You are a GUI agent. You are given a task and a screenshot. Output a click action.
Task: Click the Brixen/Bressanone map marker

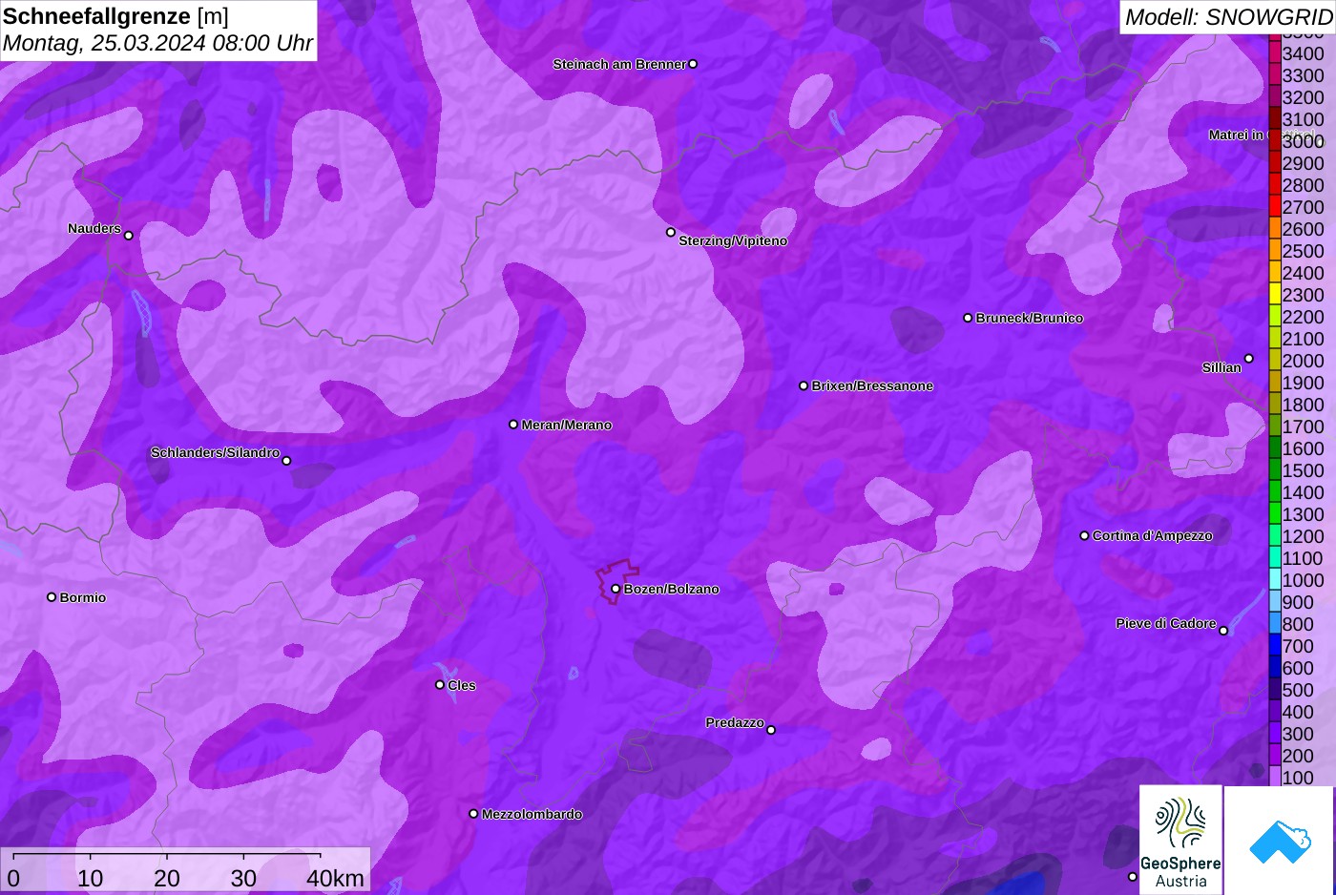[x=804, y=386]
